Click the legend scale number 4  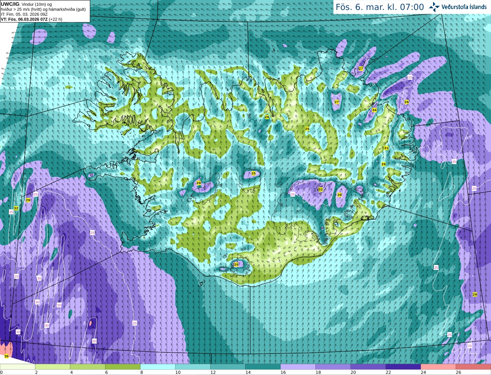71,372
